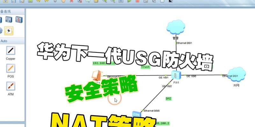Screen dimensions: 255x127
Task: Click the undo arrow in the toolbar
Action: (x=38, y=1)
